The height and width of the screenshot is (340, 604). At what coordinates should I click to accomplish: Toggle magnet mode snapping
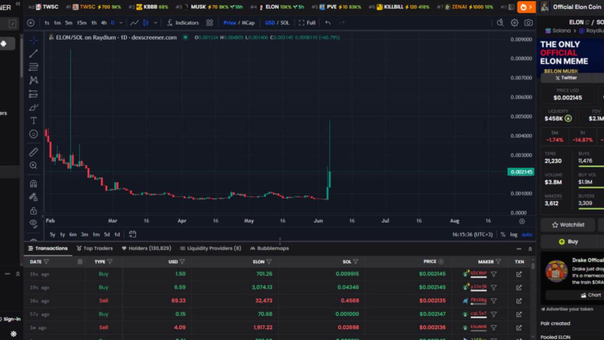(33, 184)
